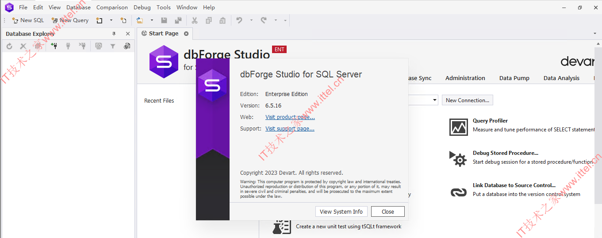Click Link Database to Source Control icon
Screen dimensions: 602x238
(459, 192)
